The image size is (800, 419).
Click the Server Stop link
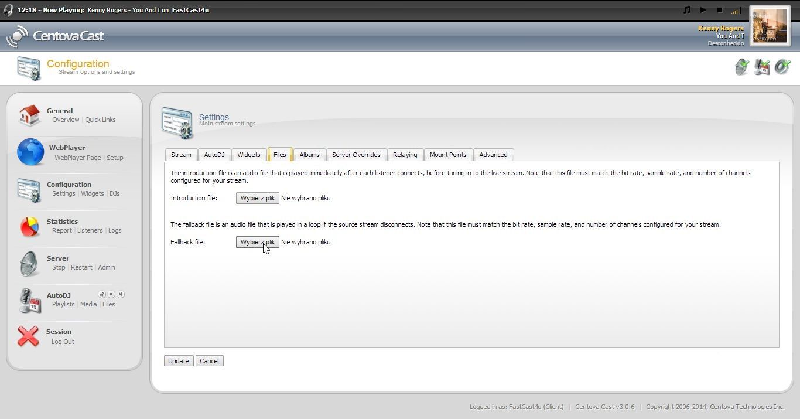point(59,267)
